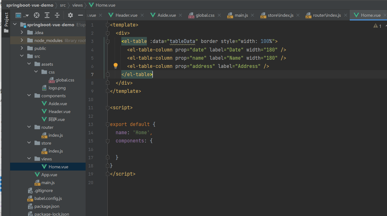Screen dimensions: 387x216
Task: Click the Expand All icon in Project toolbar
Action: pos(47,15)
